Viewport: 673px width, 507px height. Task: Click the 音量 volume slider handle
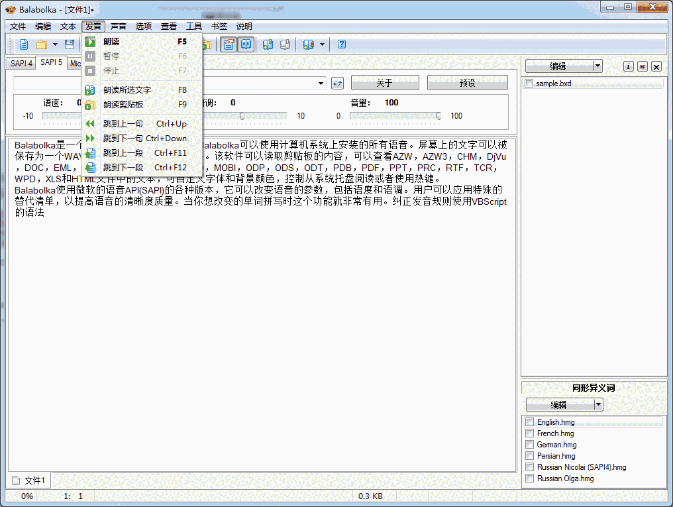tap(439, 116)
